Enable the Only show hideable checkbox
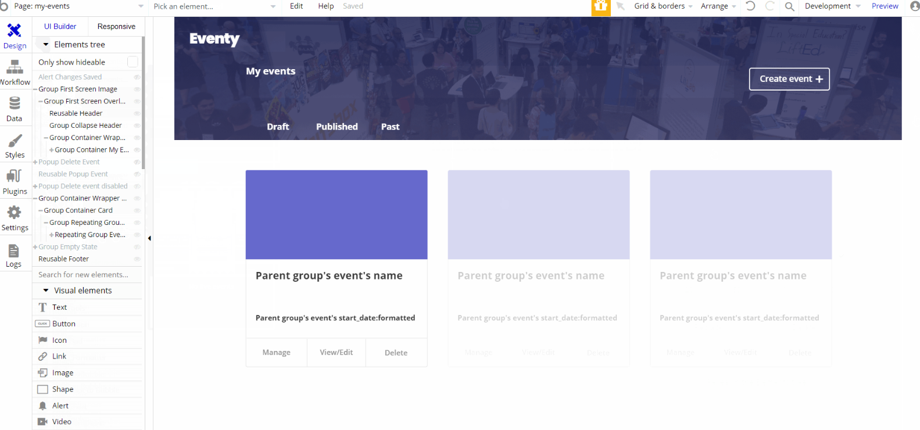 133,62
